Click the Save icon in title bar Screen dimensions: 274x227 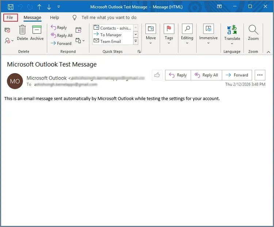[11, 7]
